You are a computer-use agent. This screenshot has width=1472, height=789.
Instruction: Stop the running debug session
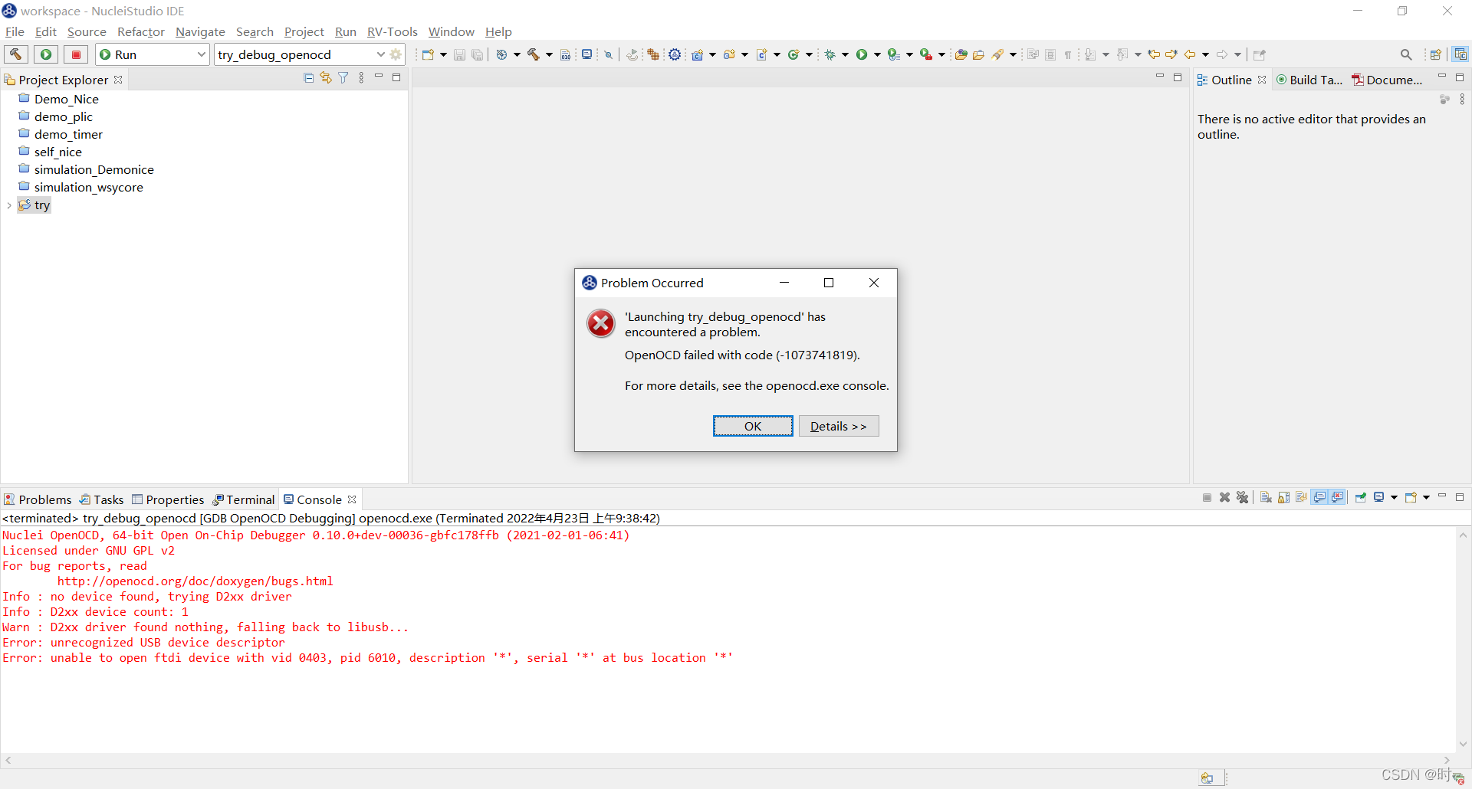point(75,54)
